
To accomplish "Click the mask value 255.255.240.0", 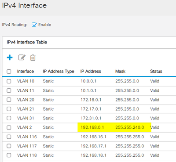I will point(130,127).
